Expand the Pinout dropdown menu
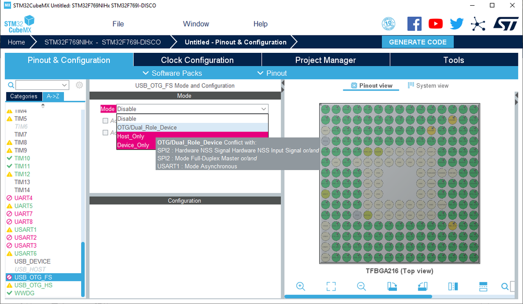 272,73
